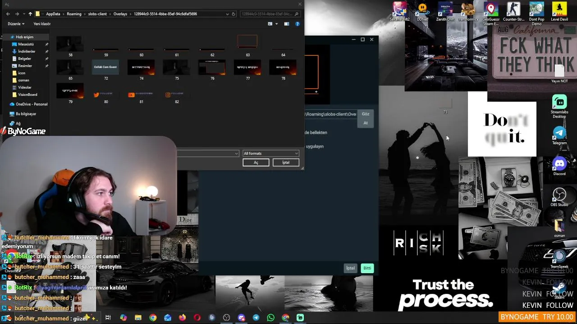
Task: Open Belgeler in the sidebar
Action: tap(25, 58)
